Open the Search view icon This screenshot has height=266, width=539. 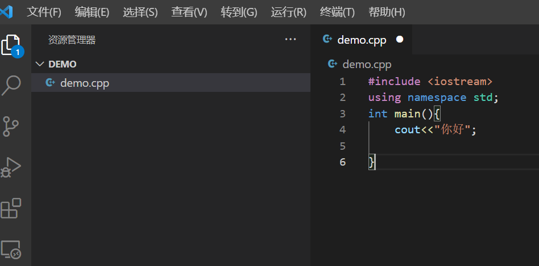[x=11, y=86]
